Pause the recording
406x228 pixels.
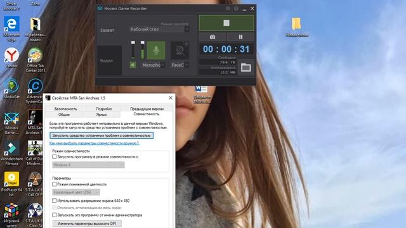[x=240, y=37]
